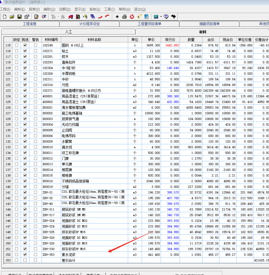Click the 合价 column header
Image resolution: width=269 pixels, height=275 pixels.
[x=211, y=40]
